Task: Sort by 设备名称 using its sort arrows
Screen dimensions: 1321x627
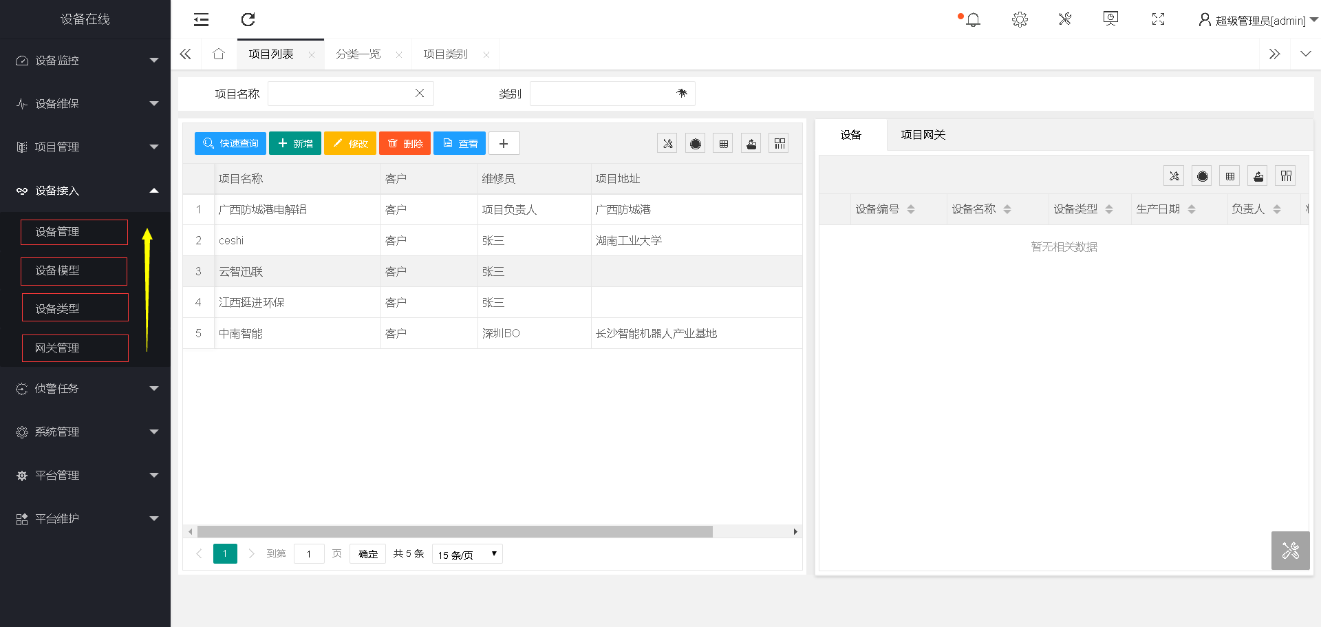Action: [x=1007, y=209]
